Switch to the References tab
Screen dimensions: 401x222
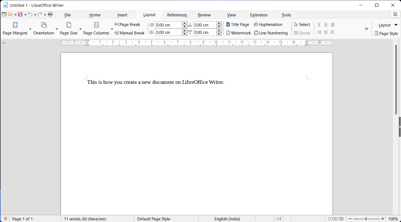[x=177, y=15]
